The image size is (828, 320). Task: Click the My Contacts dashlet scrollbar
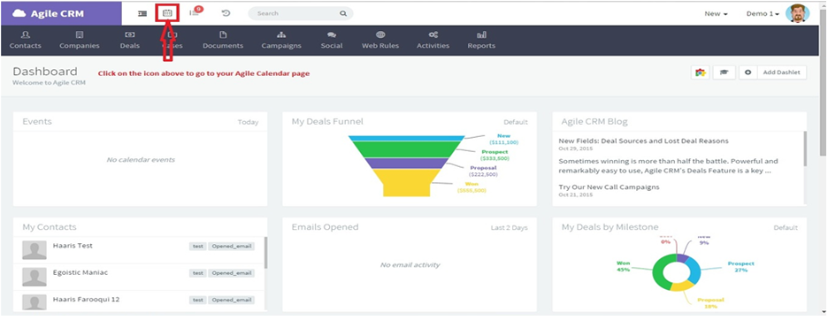(265, 253)
